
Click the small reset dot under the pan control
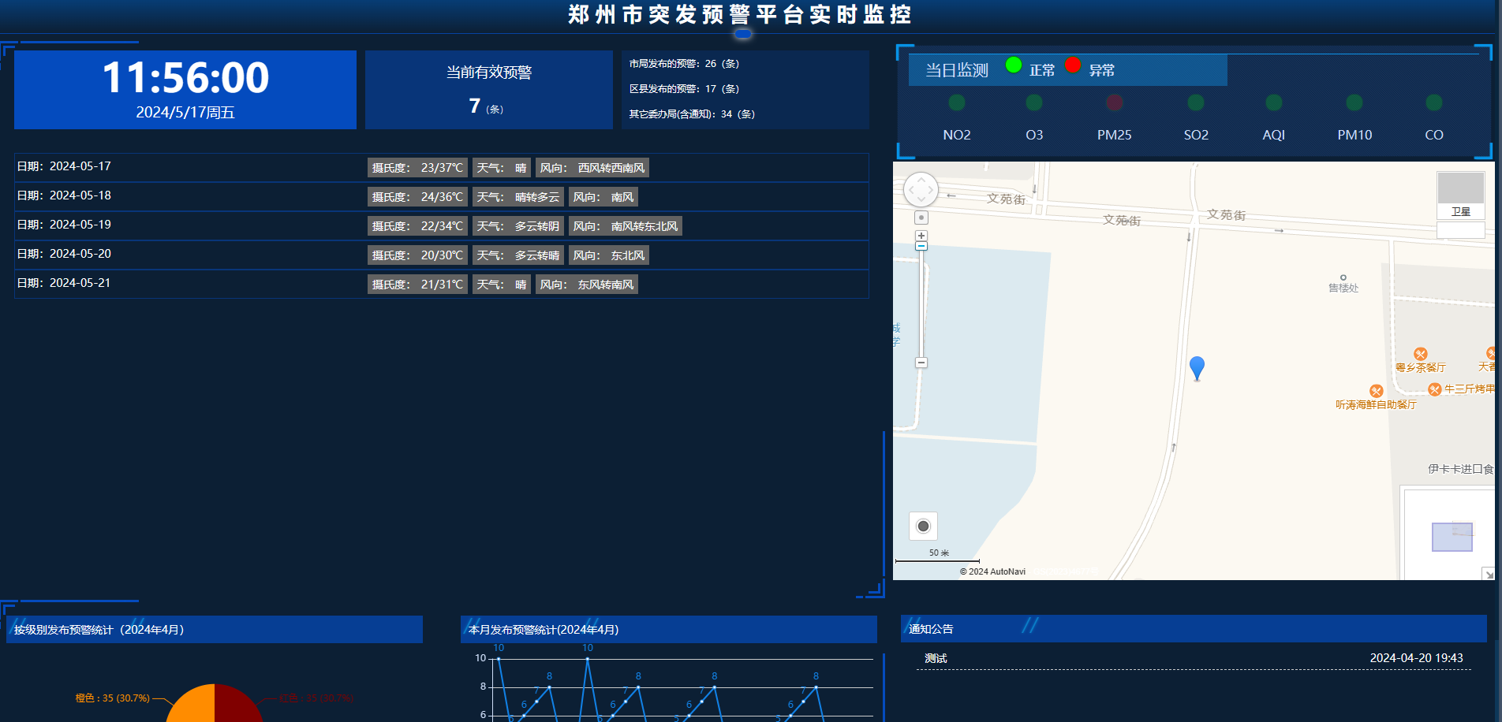[921, 218]
